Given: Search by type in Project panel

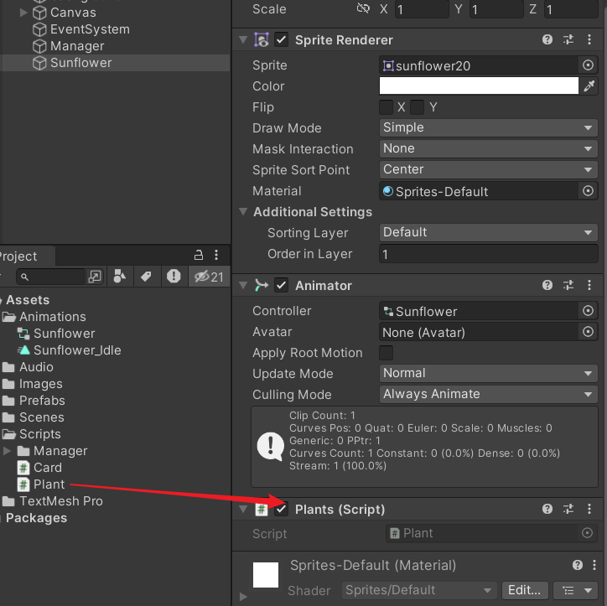Looking at the screenshot, I should tap(119, 277).
